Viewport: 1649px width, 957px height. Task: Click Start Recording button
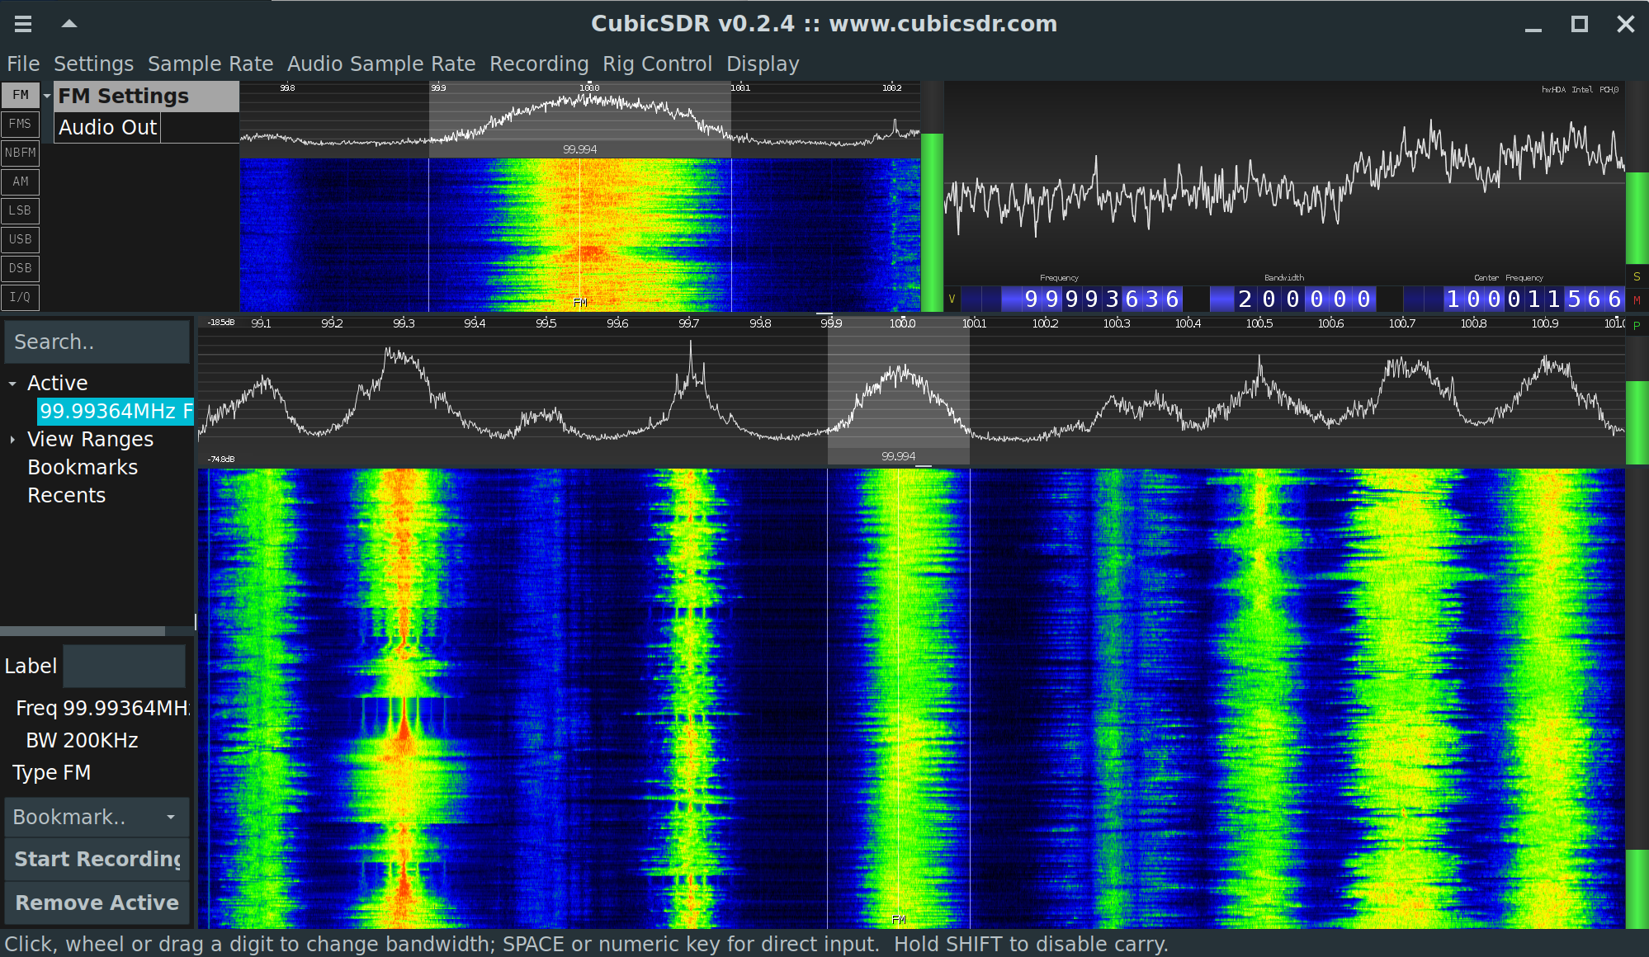point(97,859)
